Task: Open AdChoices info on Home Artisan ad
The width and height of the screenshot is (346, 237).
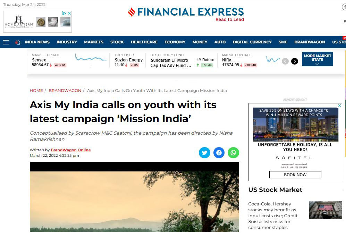Action: pyautogui.click(x=64, y=14)
